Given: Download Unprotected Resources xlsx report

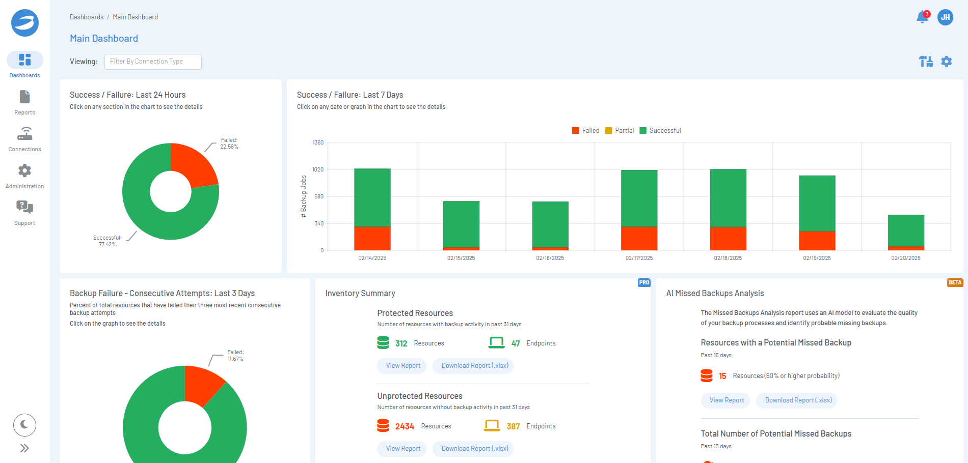Looking at the screenshot, I should pos(473,449).
